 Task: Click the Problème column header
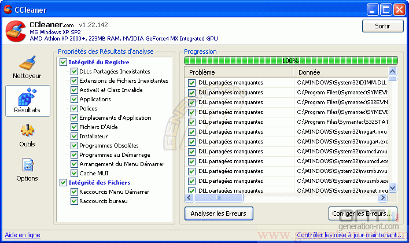[239, 72]
